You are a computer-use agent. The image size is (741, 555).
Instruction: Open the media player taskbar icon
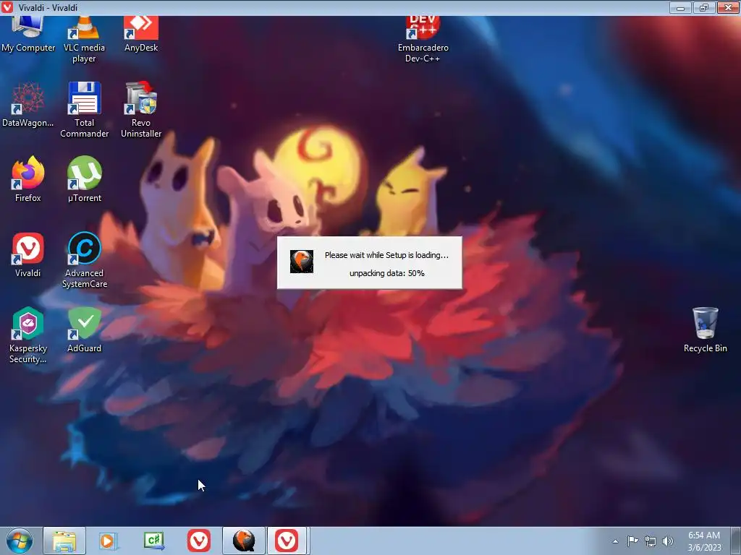tap(109, 541)
